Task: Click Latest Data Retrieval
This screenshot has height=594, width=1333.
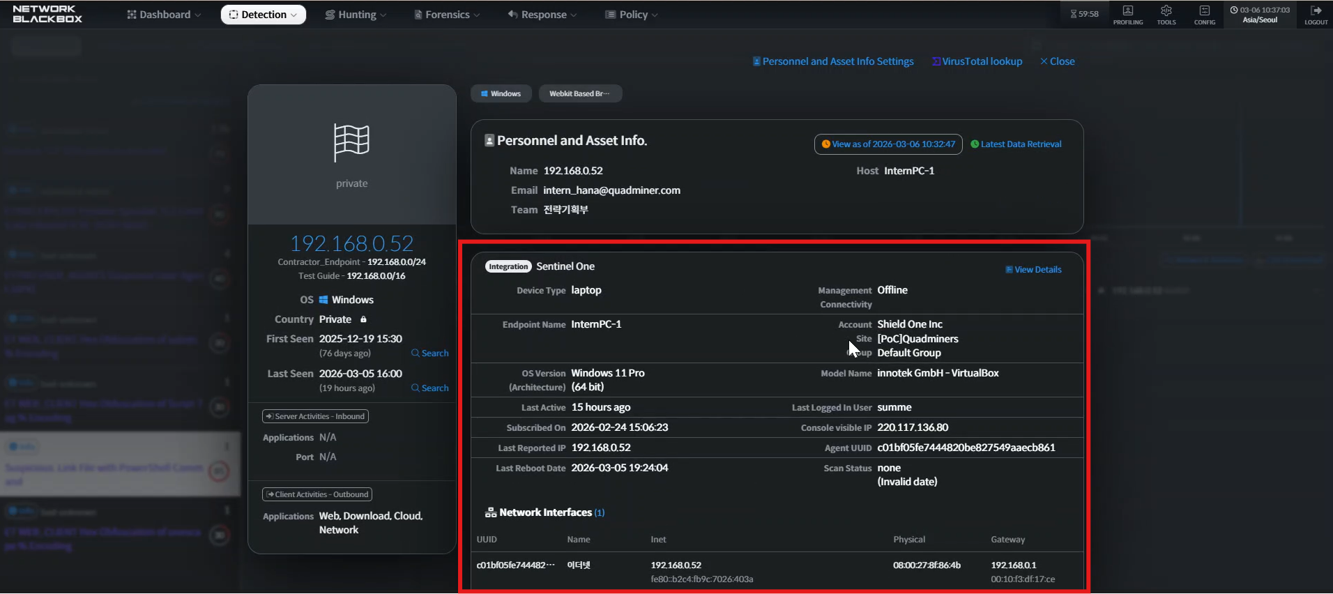Action: (x=1016, y=144)
